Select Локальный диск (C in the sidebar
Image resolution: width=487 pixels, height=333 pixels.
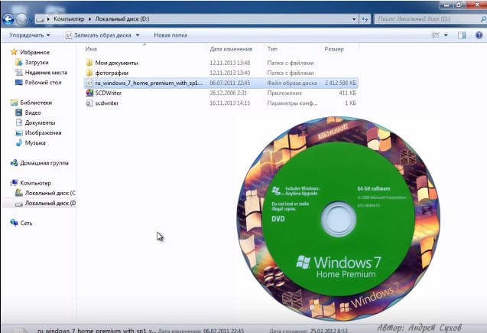pos(50,193)
